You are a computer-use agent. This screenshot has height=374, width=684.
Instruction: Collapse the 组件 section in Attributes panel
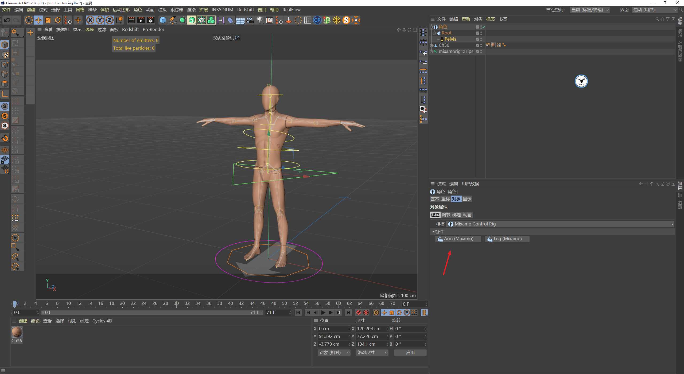433,232
